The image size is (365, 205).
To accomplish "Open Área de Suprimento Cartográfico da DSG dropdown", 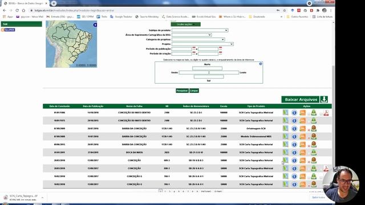I will (192, 35).
